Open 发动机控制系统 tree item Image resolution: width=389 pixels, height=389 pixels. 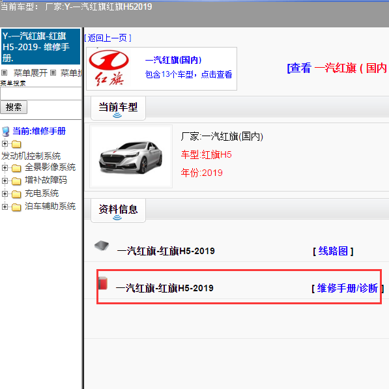point(31,156)
